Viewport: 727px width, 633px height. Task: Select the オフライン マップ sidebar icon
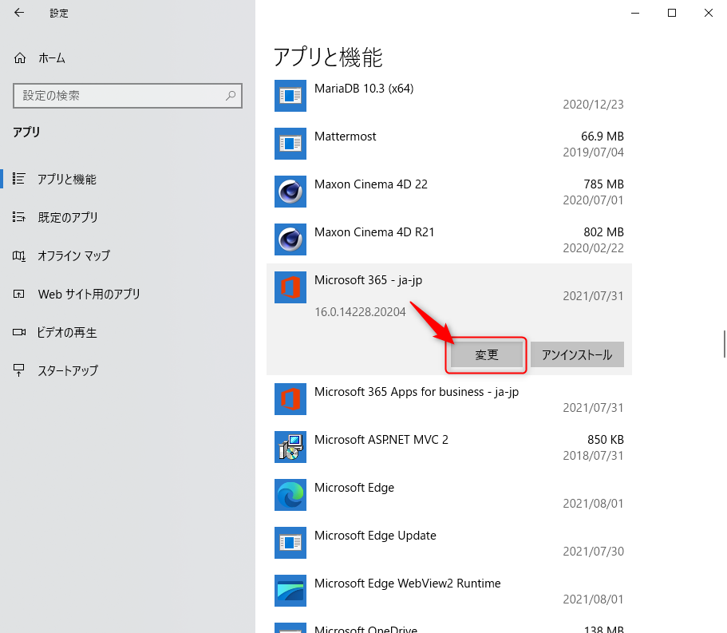click(18, 255)
